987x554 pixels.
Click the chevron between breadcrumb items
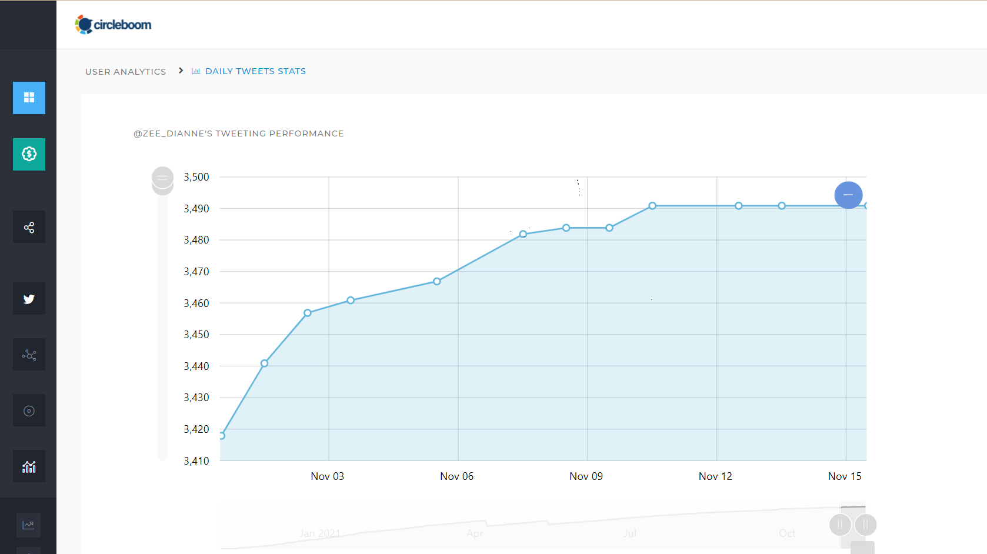180,71
